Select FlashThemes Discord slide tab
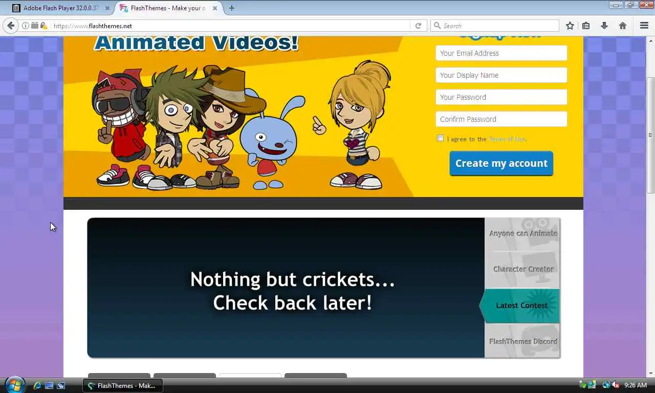Viewport: 655px width, 393px height. point(522,341)
